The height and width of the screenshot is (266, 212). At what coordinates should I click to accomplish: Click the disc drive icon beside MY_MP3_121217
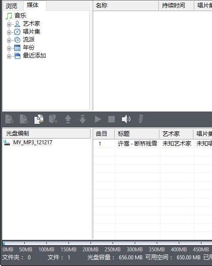click(x=7, y=143)
